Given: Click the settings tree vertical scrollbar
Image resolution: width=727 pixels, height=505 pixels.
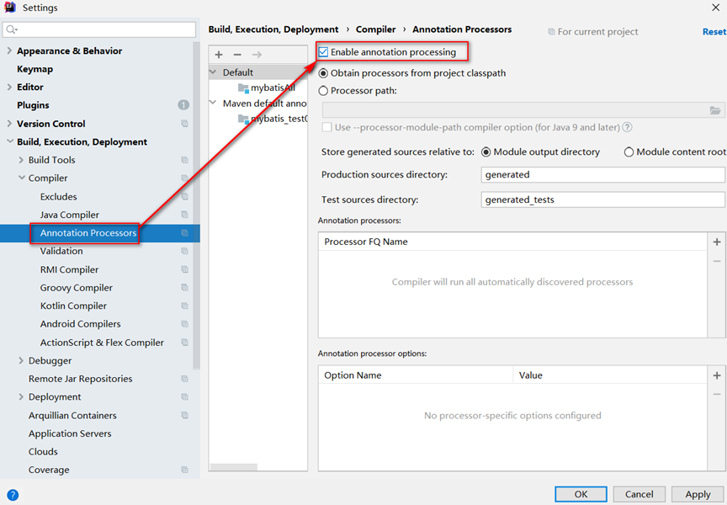Looking at the screenshot, I should point(197,206).
